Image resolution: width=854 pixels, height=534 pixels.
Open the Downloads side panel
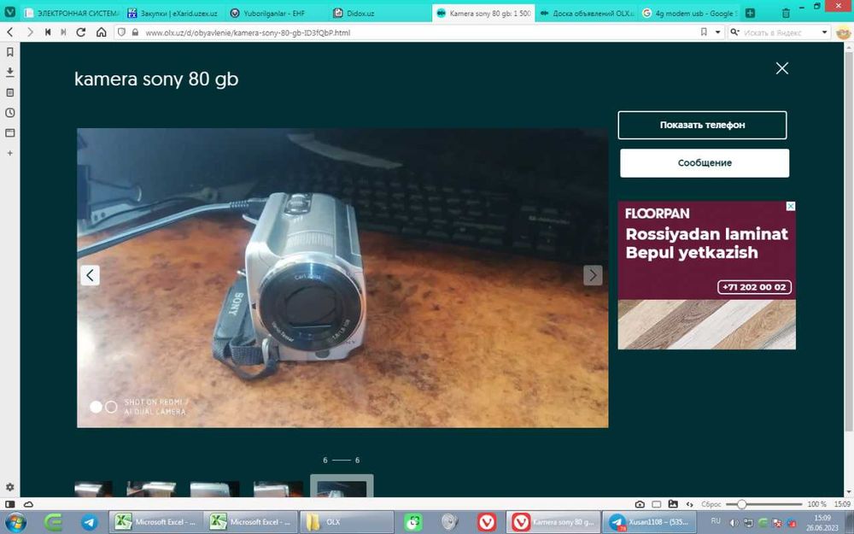[9, 72]
